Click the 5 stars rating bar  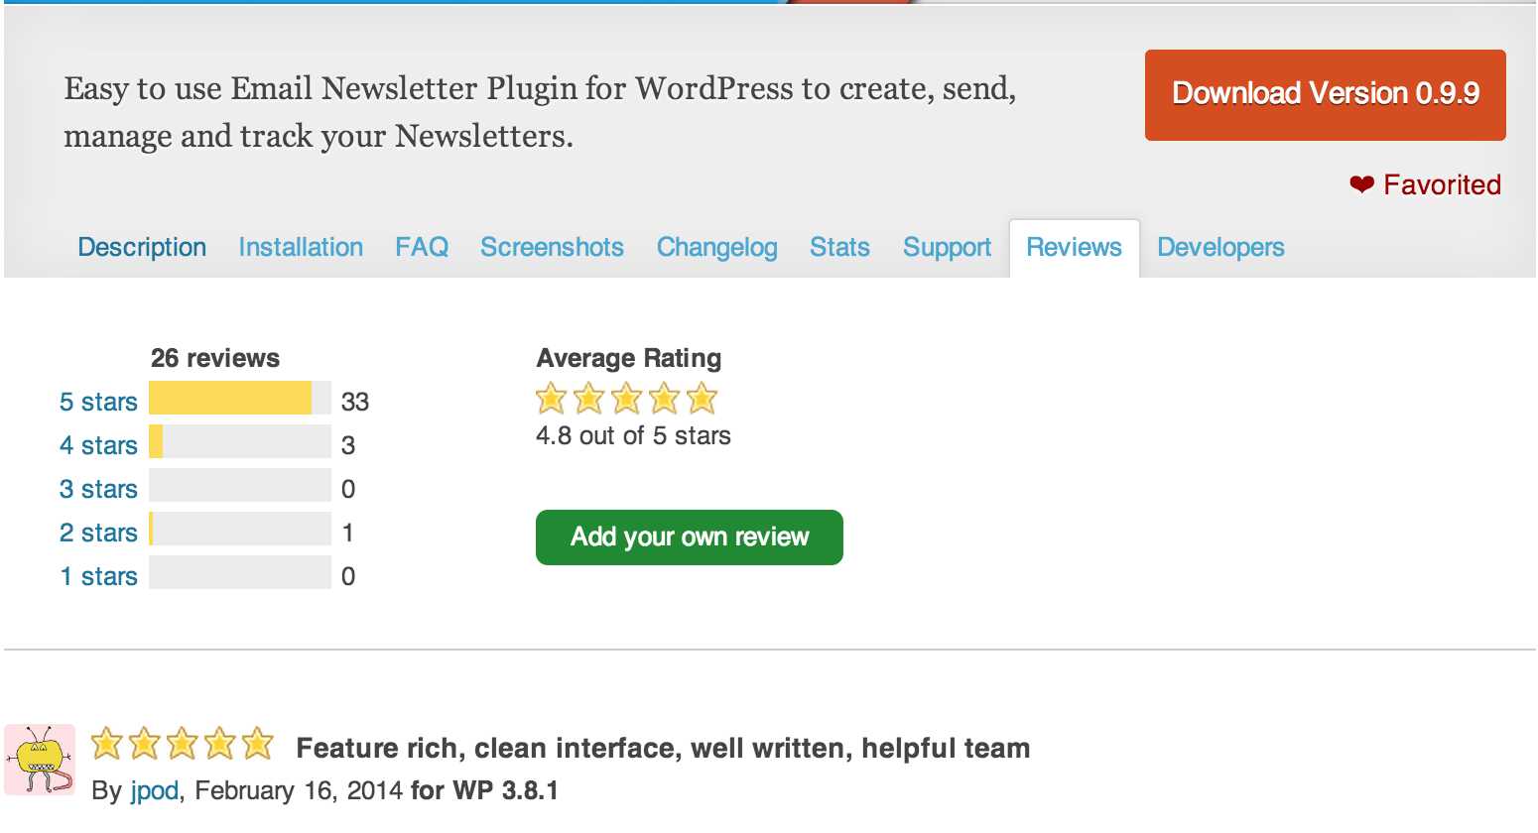click(x=240, y=398)
